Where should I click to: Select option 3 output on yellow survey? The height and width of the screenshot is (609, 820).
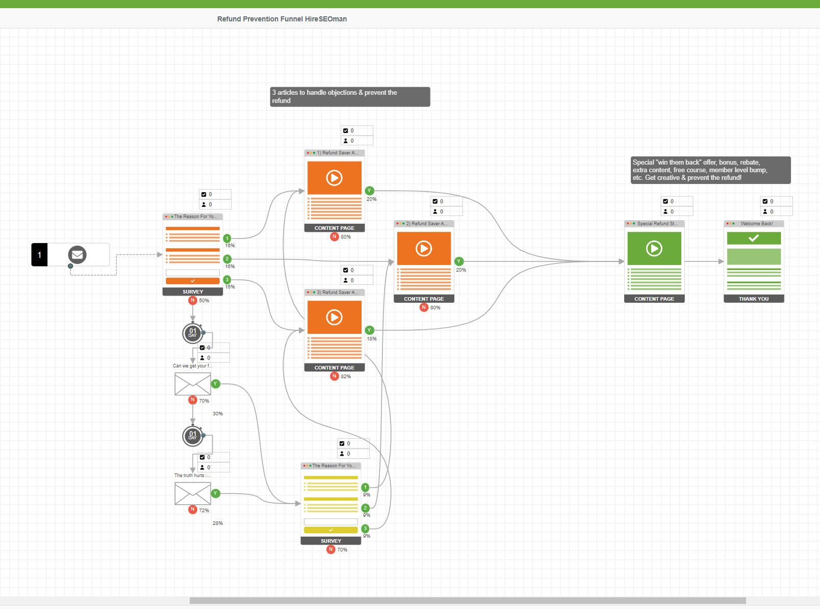[x=365, y=528]
